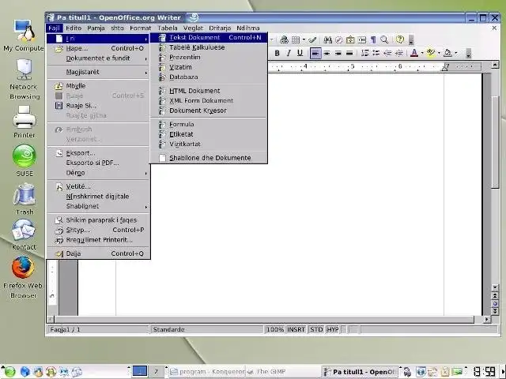Open the Navigator compass icon

339,40
